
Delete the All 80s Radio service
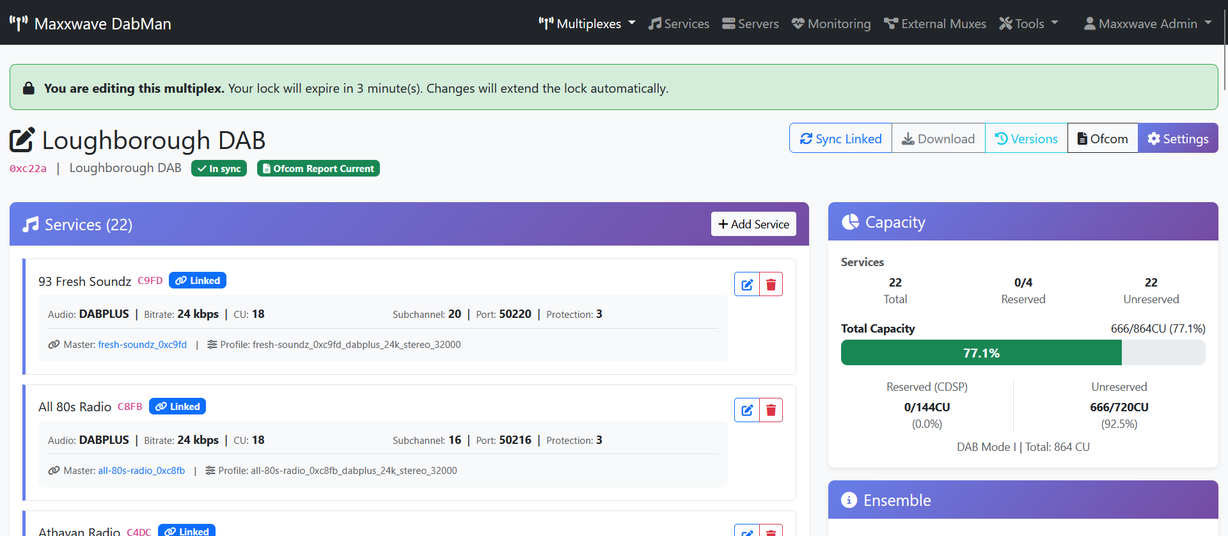click(771, 410)
